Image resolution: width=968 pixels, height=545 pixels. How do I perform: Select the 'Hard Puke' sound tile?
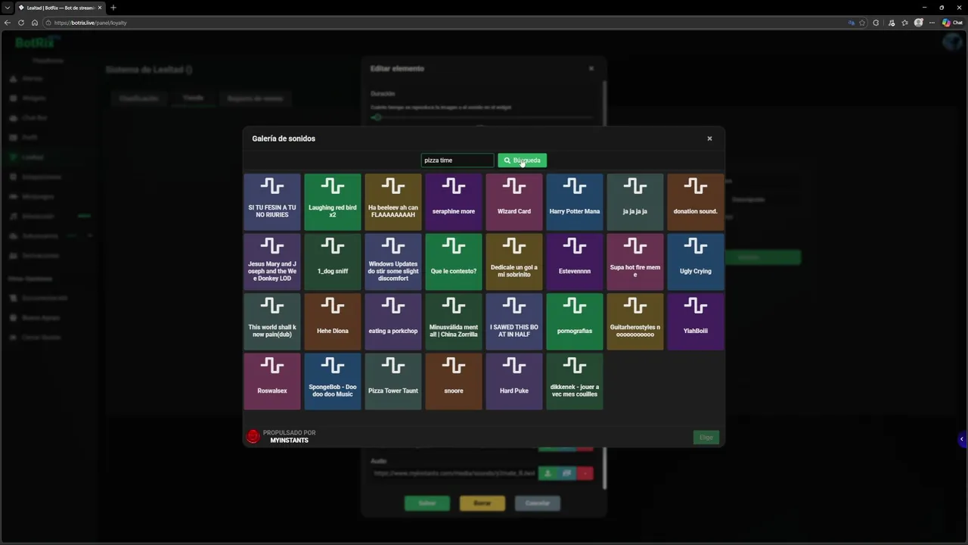pyautogui.click(x=514, y=381)
